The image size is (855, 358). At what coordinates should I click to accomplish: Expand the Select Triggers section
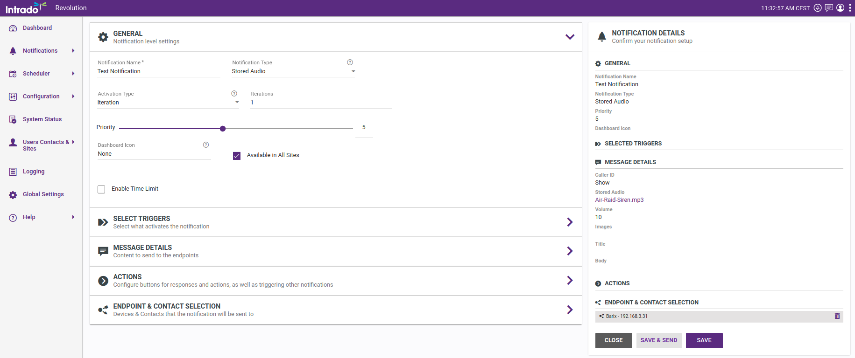(x=570, y=222)
